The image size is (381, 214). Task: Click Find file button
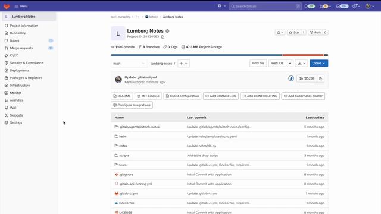tap(258, 63)
